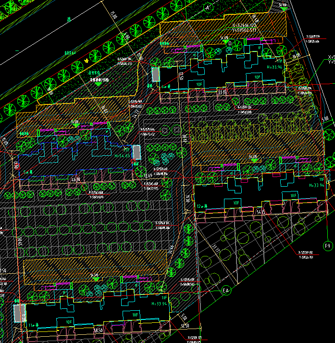Select the 12.69 dimension text
The height and width of the screenshot is (343, 335).
pyautogui.click(x=148, y=176)
